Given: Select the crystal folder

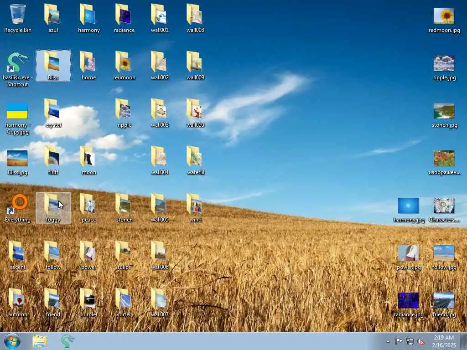Looking at the screenshot, I should [x=53, y=113].
